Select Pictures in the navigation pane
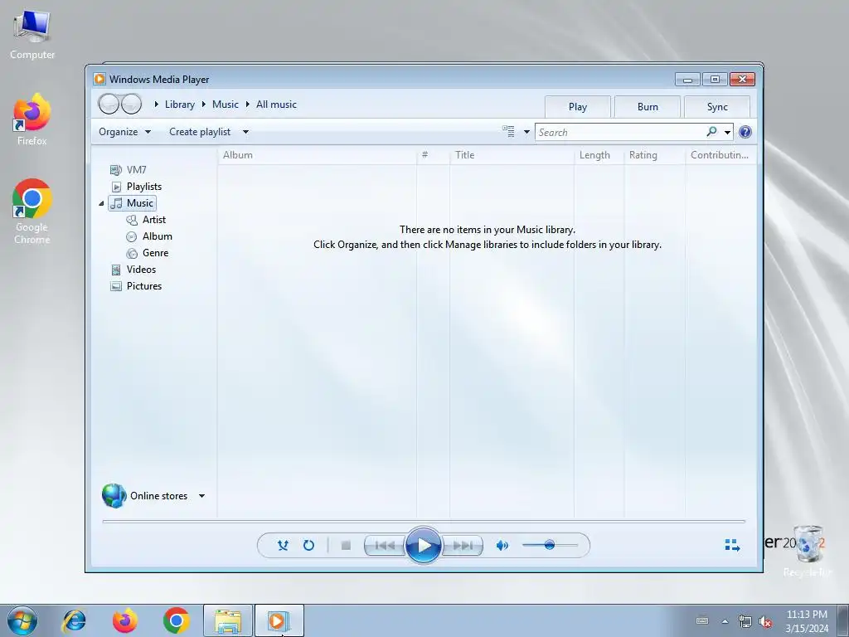This screenshot has width=849, height=637. pyautogui.click(x=136, y=286)
